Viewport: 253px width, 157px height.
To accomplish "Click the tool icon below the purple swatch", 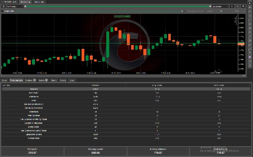I will (x=250, y=61).
